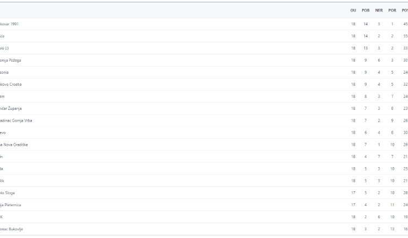Screen dimensions: 408x238
Task: Click the POR column header
Action: point(392,10)
